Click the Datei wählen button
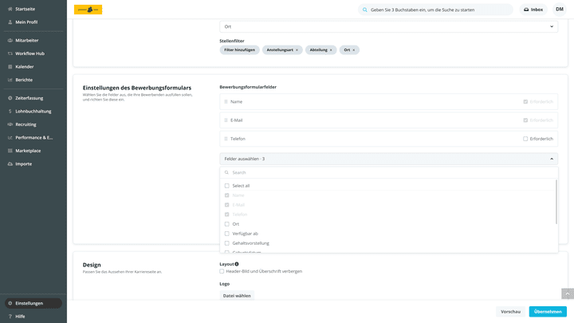 coord(237,296)
